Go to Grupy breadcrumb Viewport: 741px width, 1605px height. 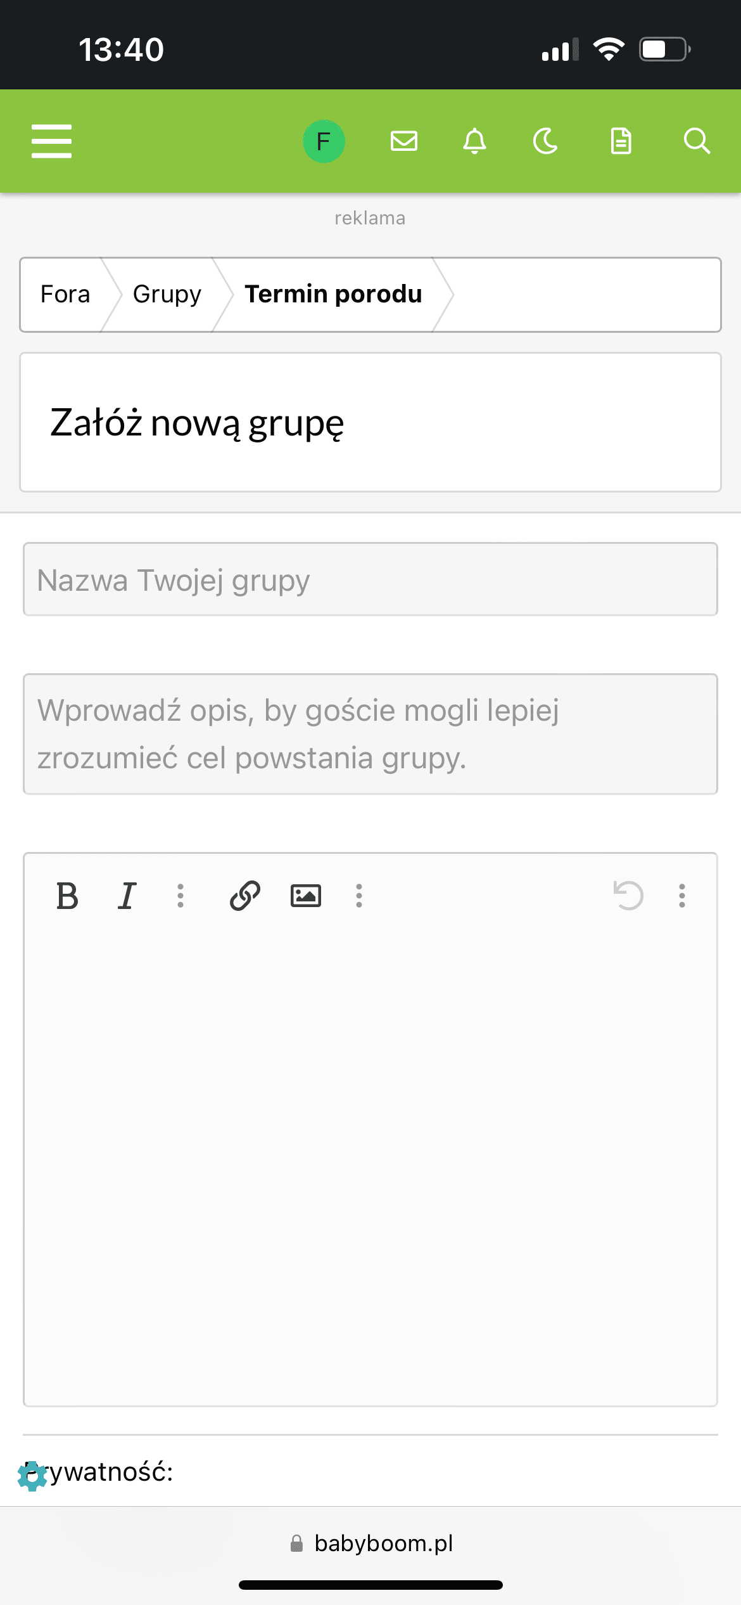click(167, 294)
